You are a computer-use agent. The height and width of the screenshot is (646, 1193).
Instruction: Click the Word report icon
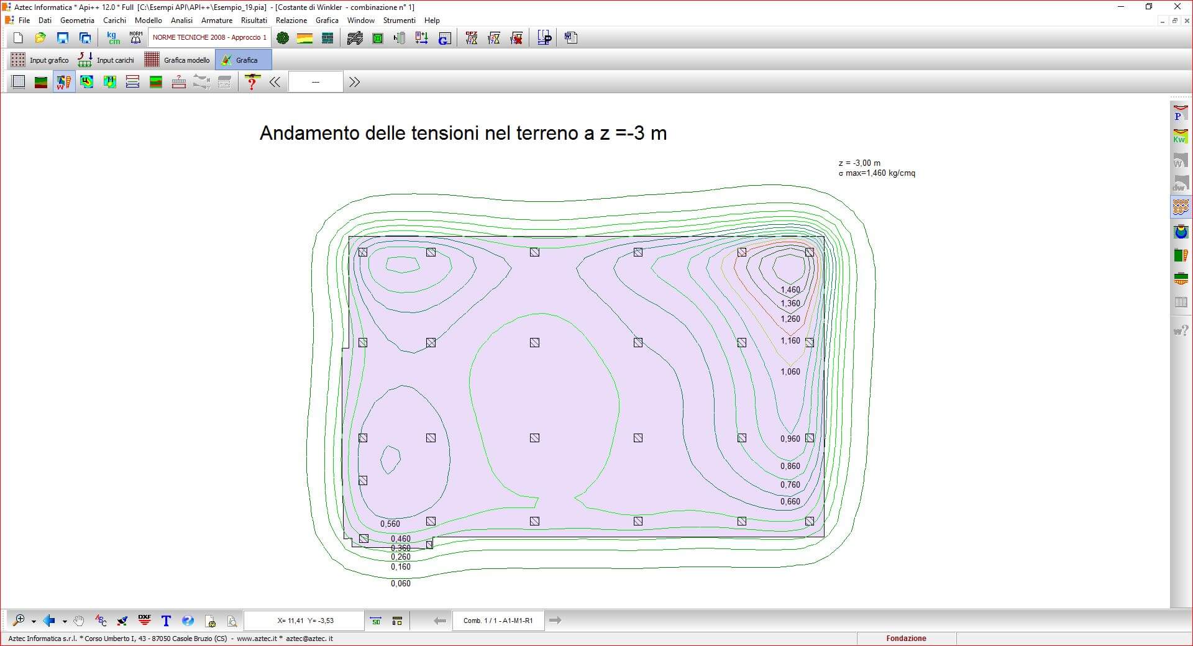(x=570, y=39)
